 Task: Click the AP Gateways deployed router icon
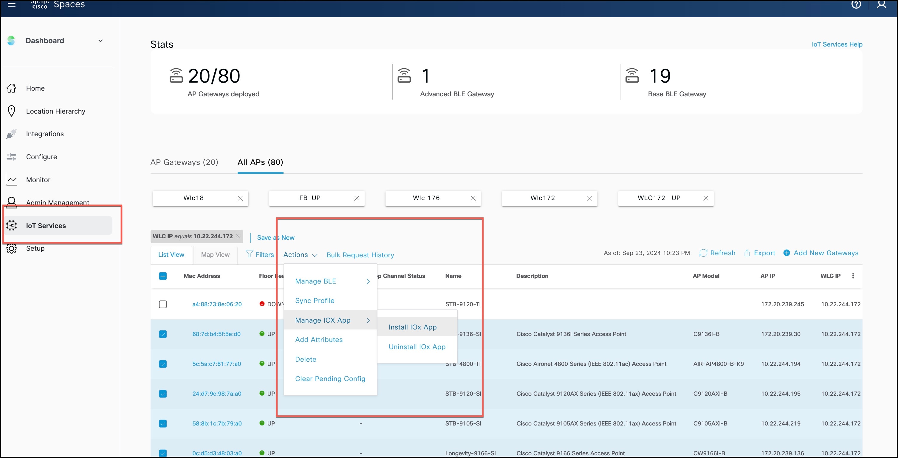pos(176,75)
